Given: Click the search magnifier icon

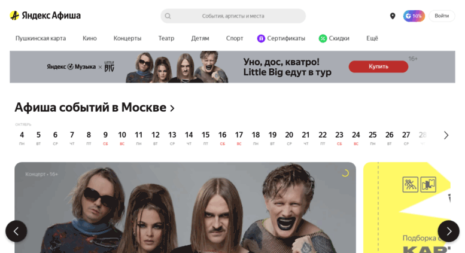Looking at the screenshot, I should pyautogui.click(x=168, y=16).
